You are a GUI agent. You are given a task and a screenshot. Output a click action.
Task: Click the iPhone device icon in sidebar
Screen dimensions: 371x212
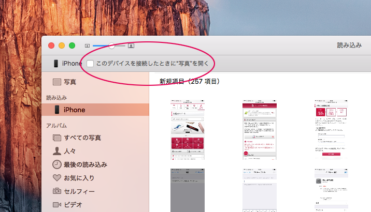point(57,110)
